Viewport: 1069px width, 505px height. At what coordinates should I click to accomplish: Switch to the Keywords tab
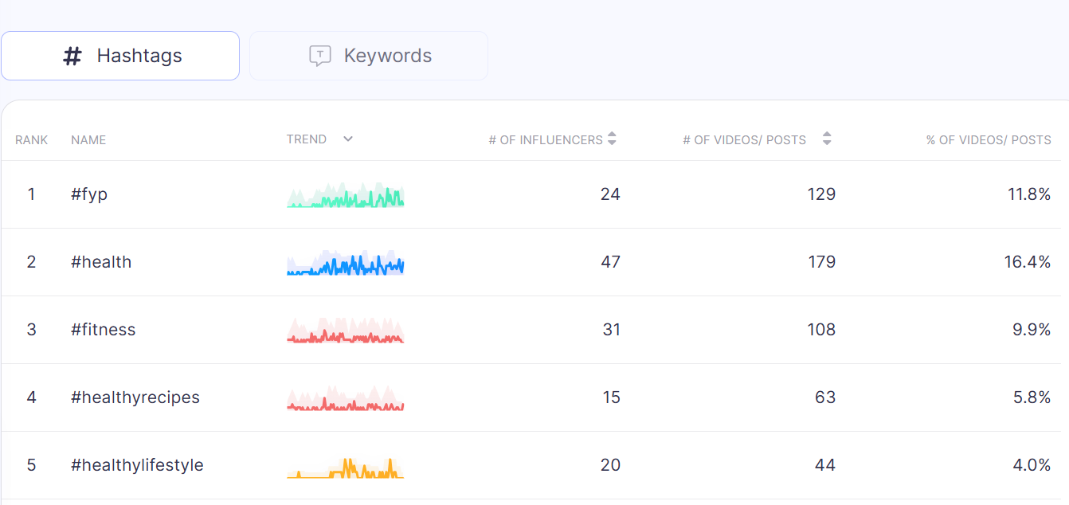coord(369,56)
